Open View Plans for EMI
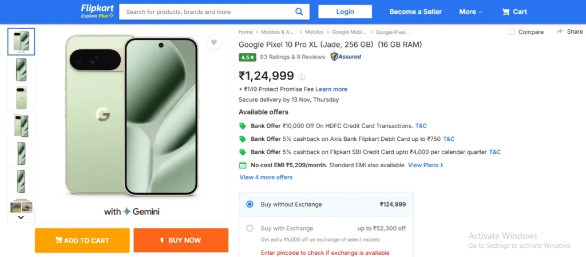The image size is (586, 257). (425, 165)
